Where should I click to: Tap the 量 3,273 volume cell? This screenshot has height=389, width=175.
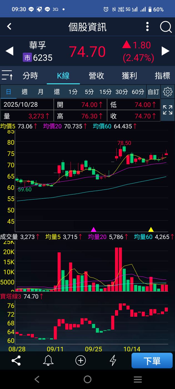tap(27, 116)
